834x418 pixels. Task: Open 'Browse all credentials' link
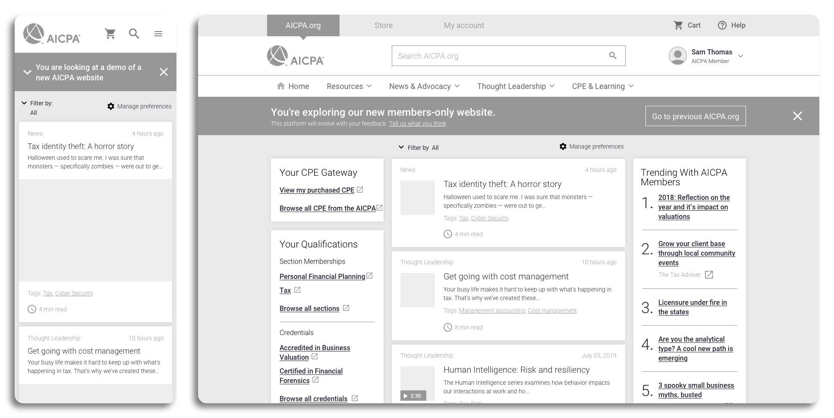(313, 399)
